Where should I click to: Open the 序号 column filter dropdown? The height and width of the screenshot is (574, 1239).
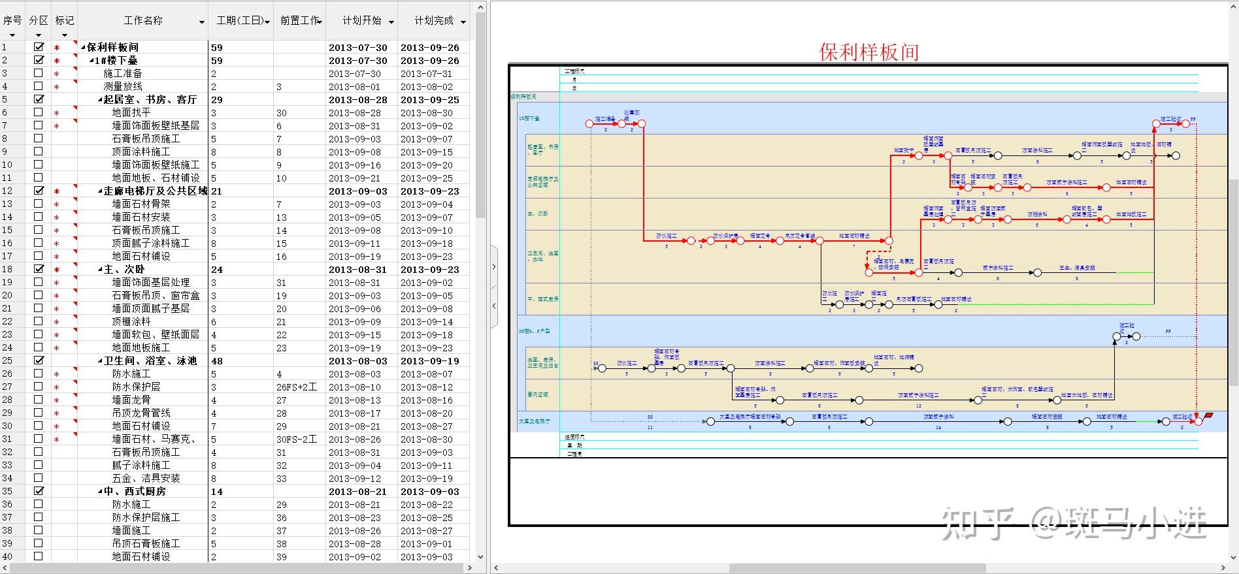pyautogui.click(x=12, y=35)
